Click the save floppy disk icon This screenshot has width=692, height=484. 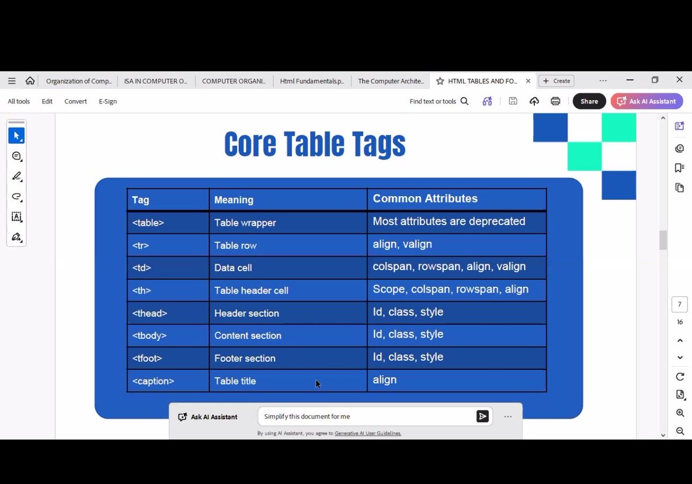click(513, 101)
